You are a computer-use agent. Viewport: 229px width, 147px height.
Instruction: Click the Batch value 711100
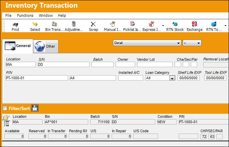click(100, 122)
